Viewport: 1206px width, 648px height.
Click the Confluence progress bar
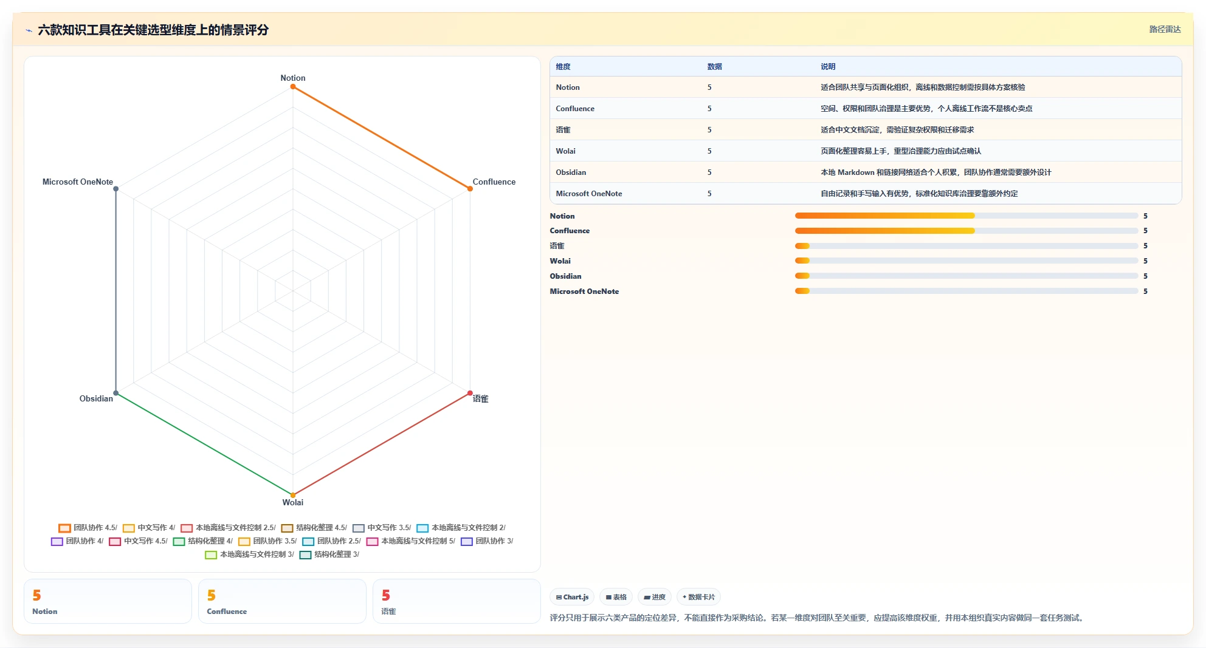click(x=967, y=231)
